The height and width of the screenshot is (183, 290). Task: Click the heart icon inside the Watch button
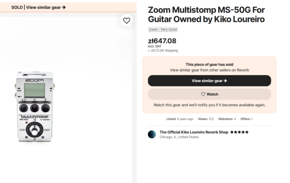[203, 94]
